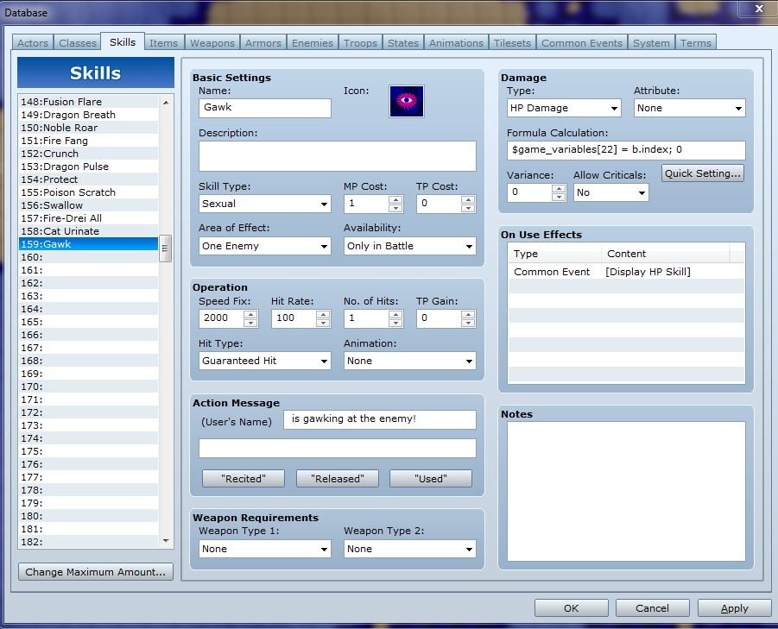Select skill 150:Noble Roar
Screen dimensions: 778x629
click(88, 128)
